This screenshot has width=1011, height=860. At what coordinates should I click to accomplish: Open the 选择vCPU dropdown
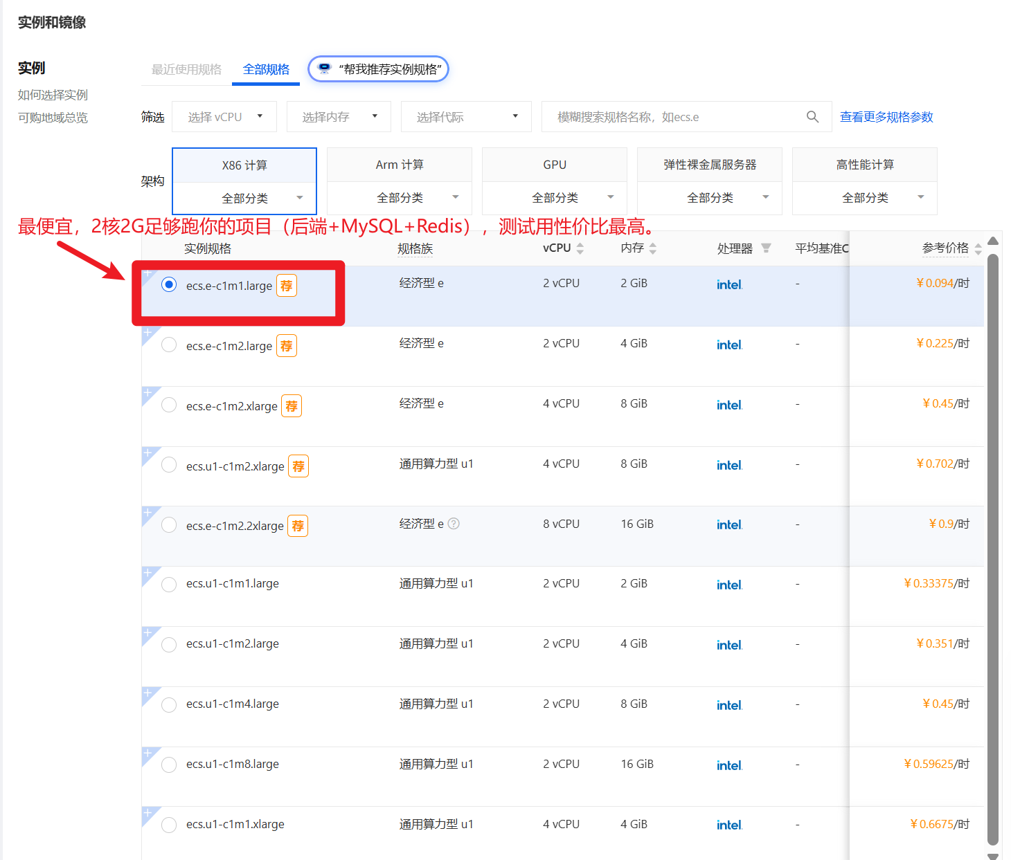click(x=224, y=116)
